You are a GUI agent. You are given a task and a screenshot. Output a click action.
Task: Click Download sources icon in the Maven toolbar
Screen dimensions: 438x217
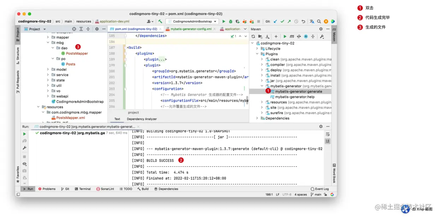click(267, 37)
